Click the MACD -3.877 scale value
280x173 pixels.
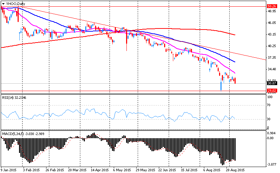point(271,165)
